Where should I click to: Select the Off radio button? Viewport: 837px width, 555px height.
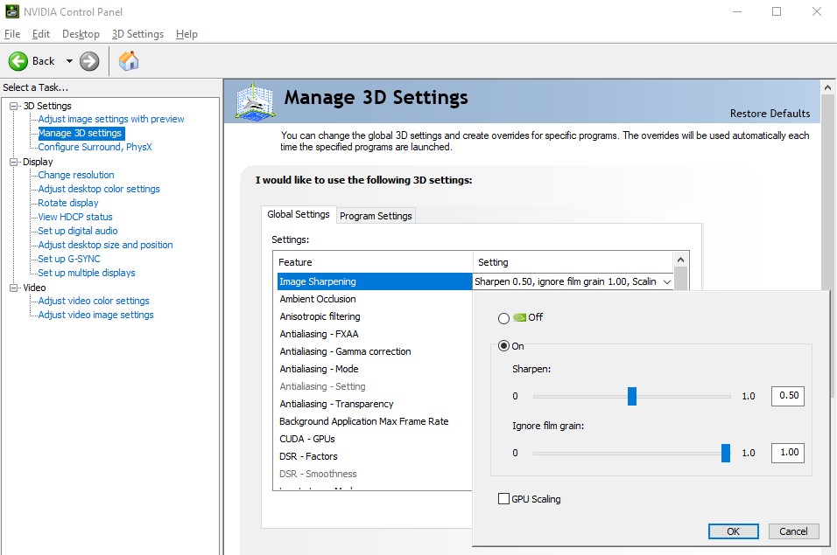503,318
